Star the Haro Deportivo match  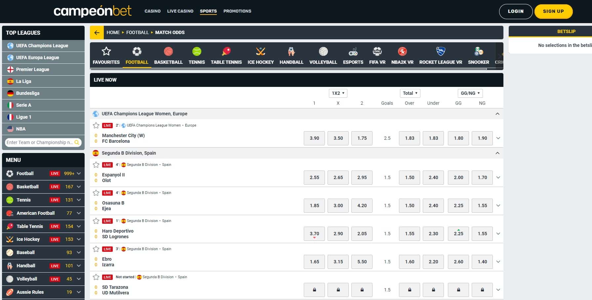[96, 221]
